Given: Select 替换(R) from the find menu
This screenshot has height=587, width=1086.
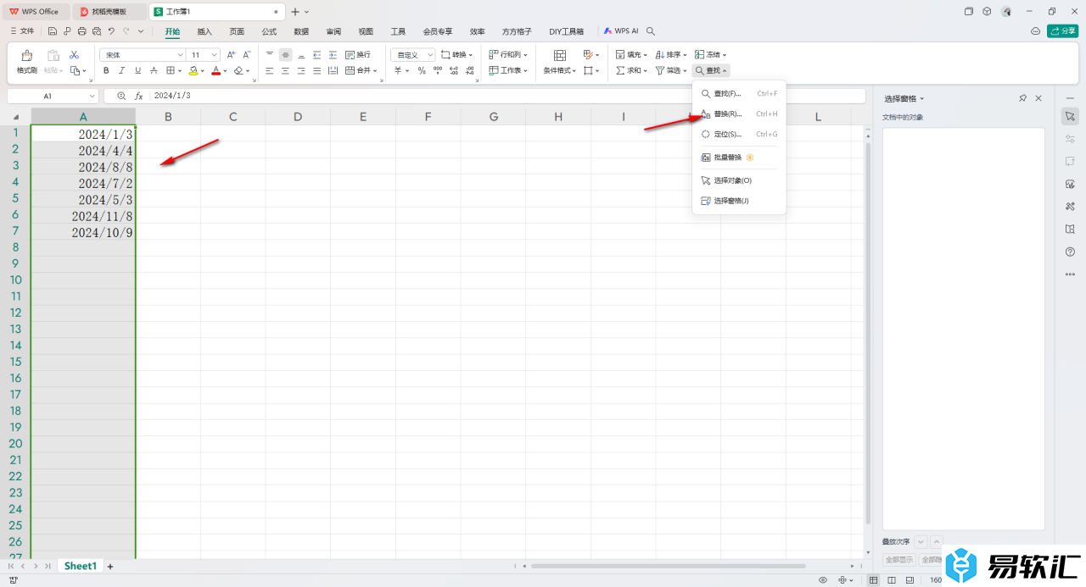Looking at the screenshot, I should click(x=727, y=114).
